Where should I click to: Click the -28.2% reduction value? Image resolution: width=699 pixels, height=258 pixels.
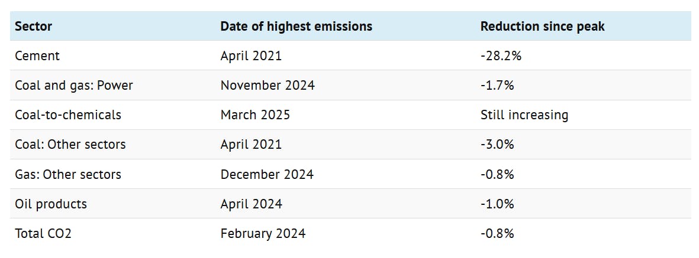(x=501, y=56)
